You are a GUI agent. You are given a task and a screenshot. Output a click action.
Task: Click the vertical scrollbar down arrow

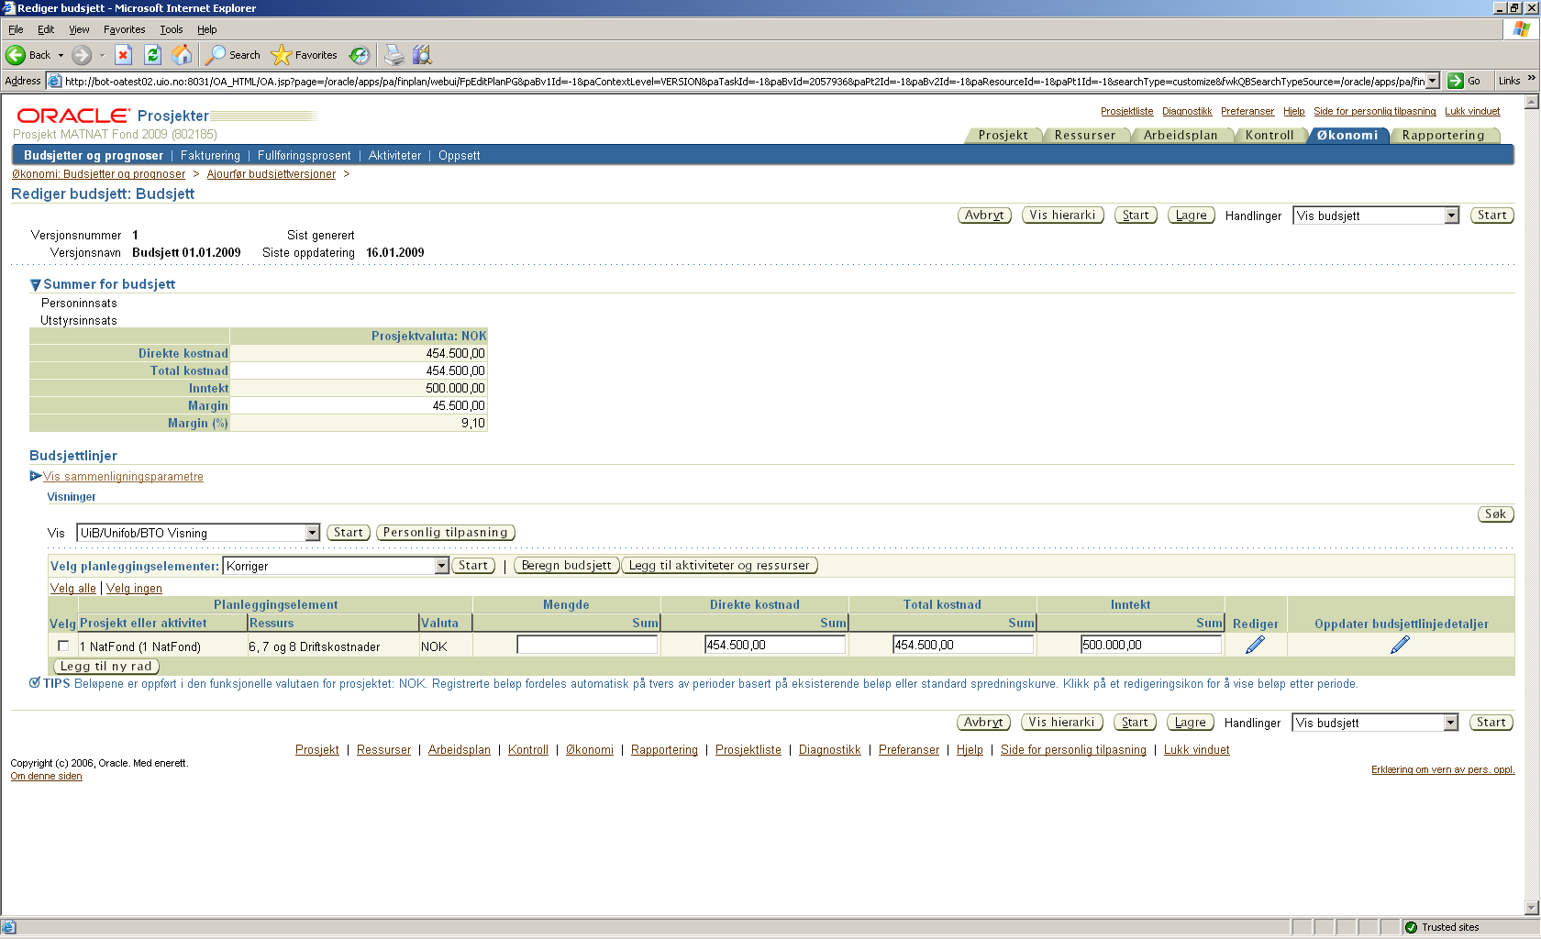[1531, 908]
